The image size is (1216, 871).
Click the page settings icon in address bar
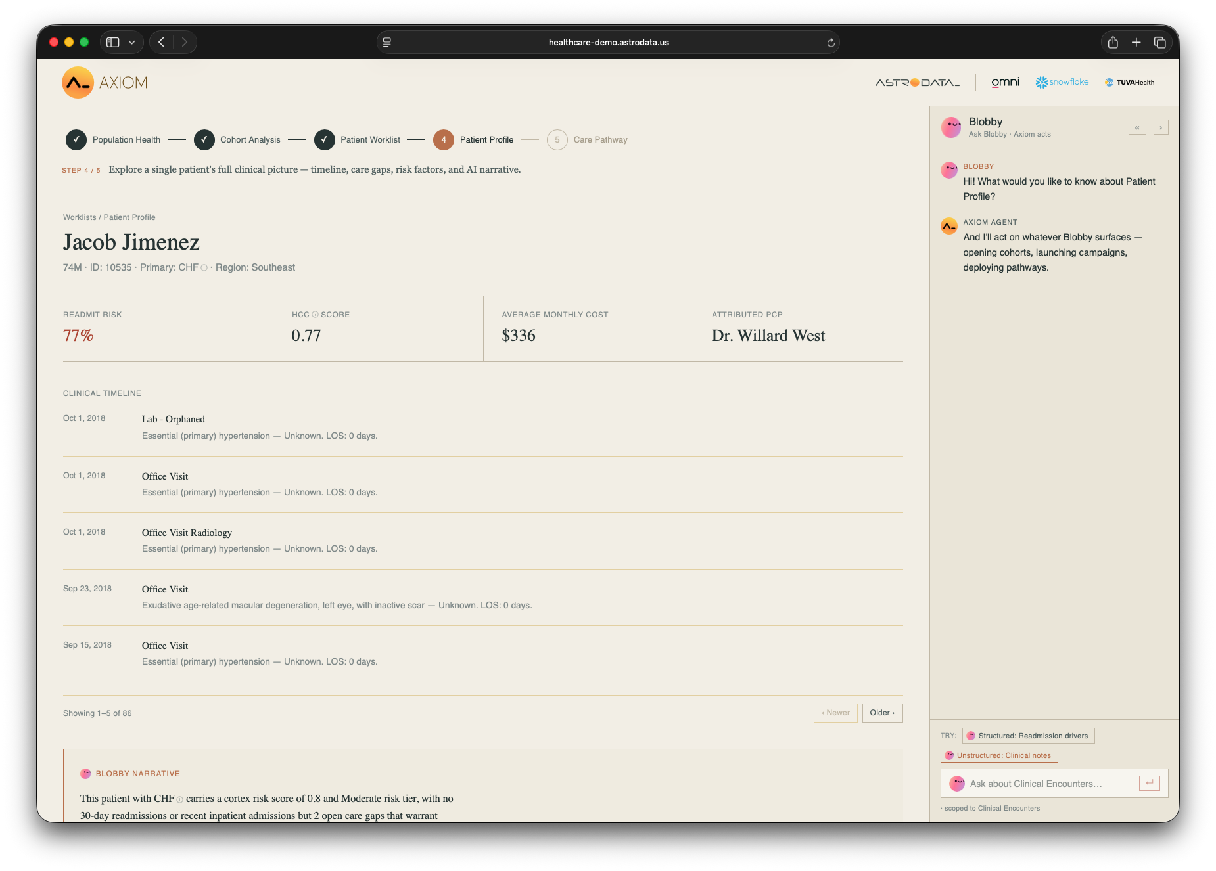coord(387,42)
